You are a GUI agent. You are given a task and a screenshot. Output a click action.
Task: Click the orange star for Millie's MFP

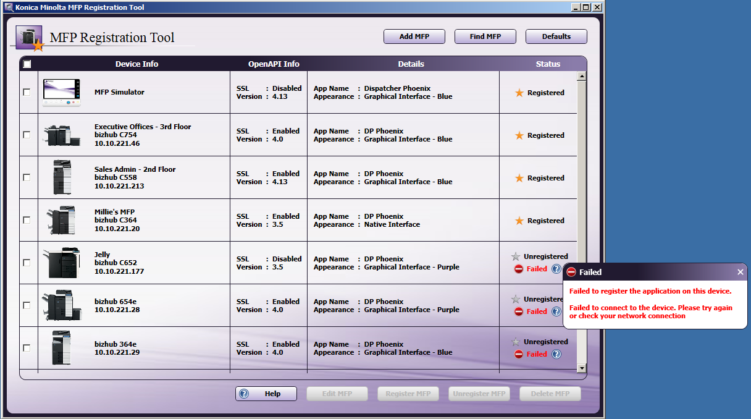pos(519,221)
